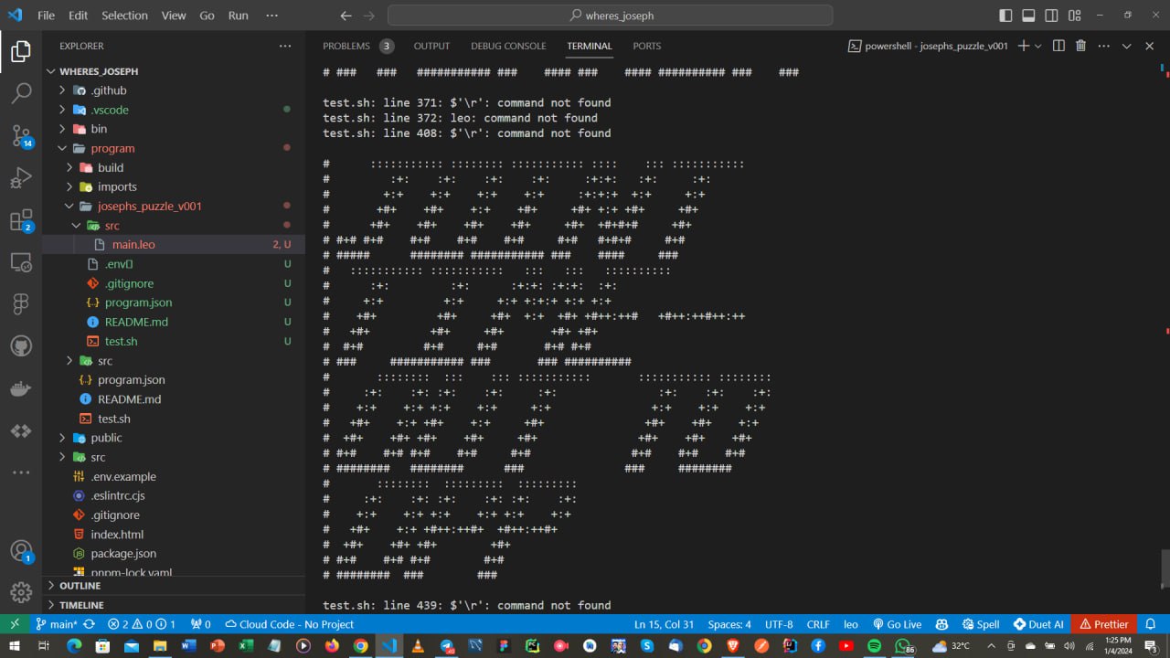
Task: Open Windows Start menu on taskbar
Action: (16, 645)
